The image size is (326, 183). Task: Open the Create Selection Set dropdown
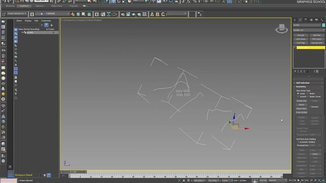pyautogui.click(x=17, y=14)
